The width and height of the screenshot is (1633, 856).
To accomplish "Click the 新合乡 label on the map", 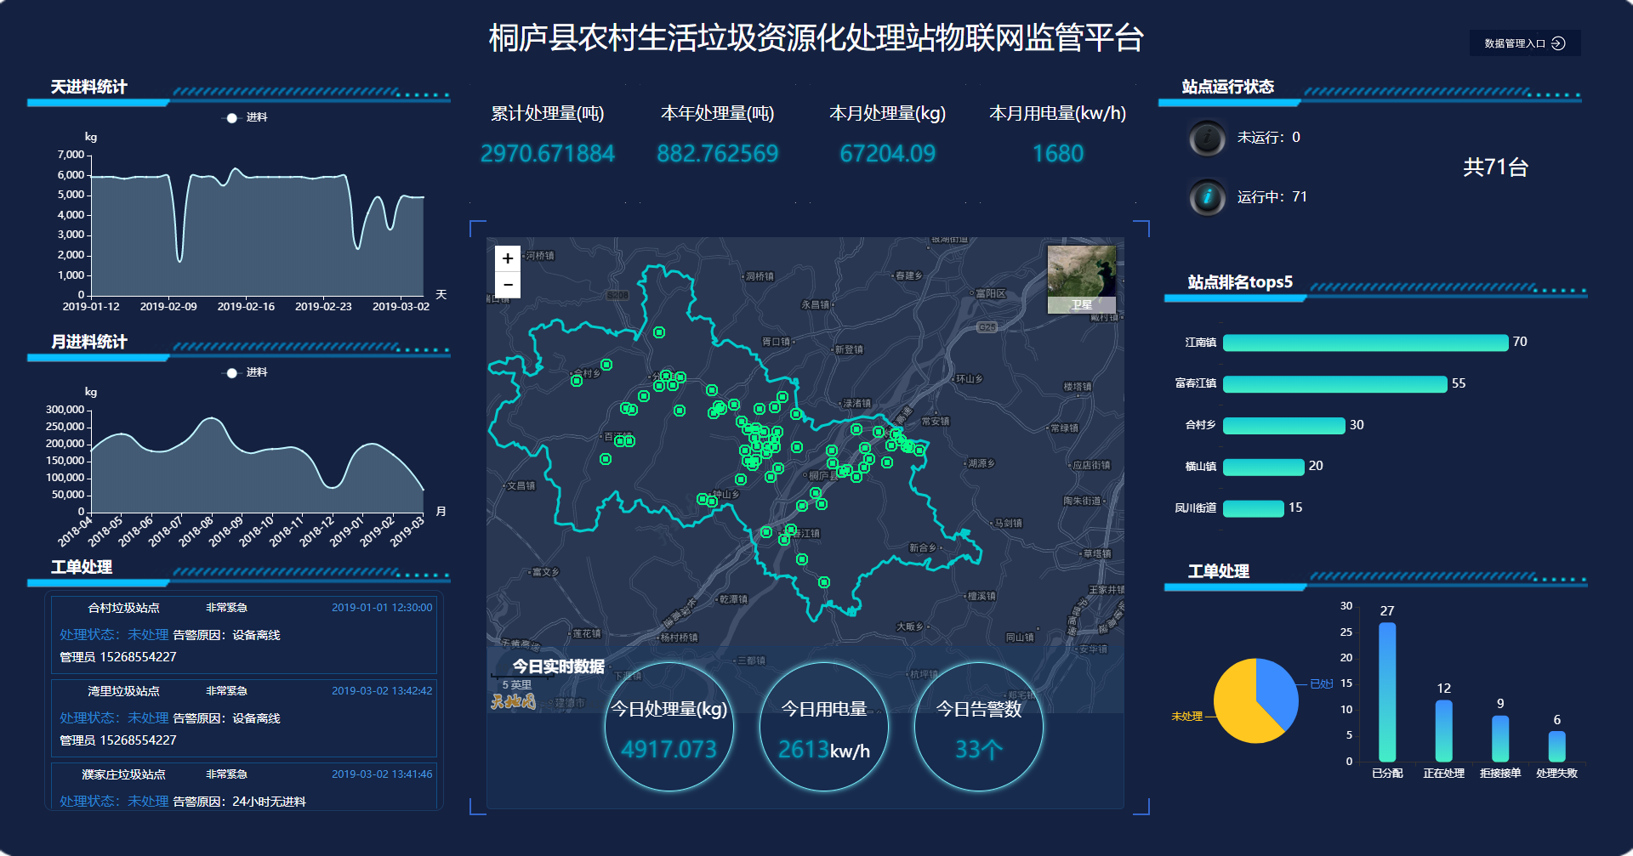I will point(923,548).
